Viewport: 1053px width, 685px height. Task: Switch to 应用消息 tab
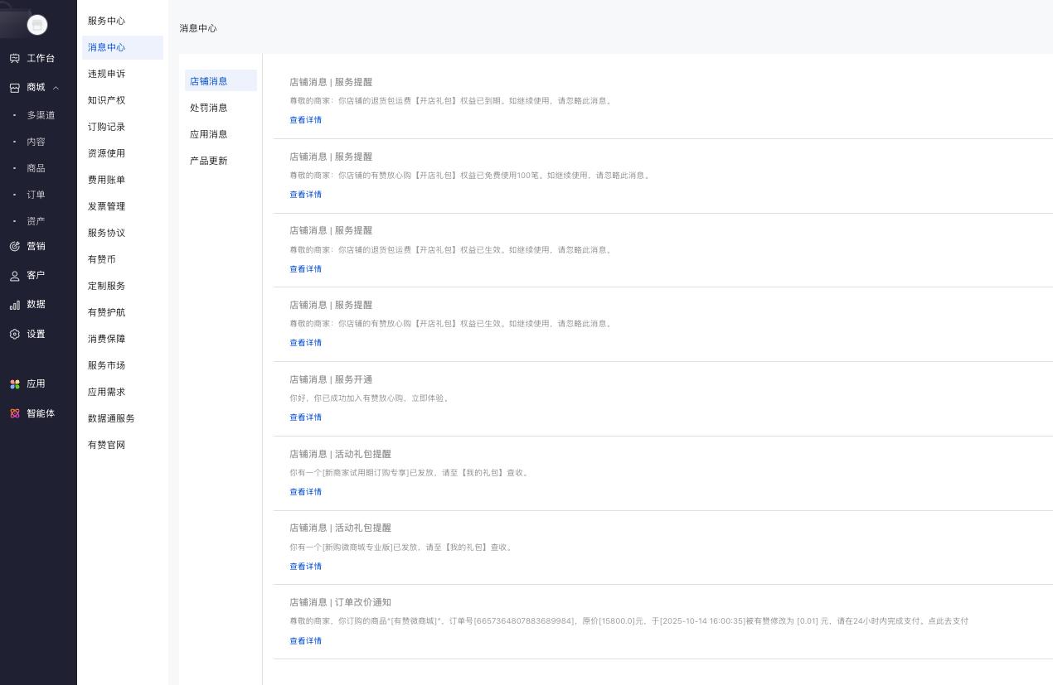click(x=208, y=134)
